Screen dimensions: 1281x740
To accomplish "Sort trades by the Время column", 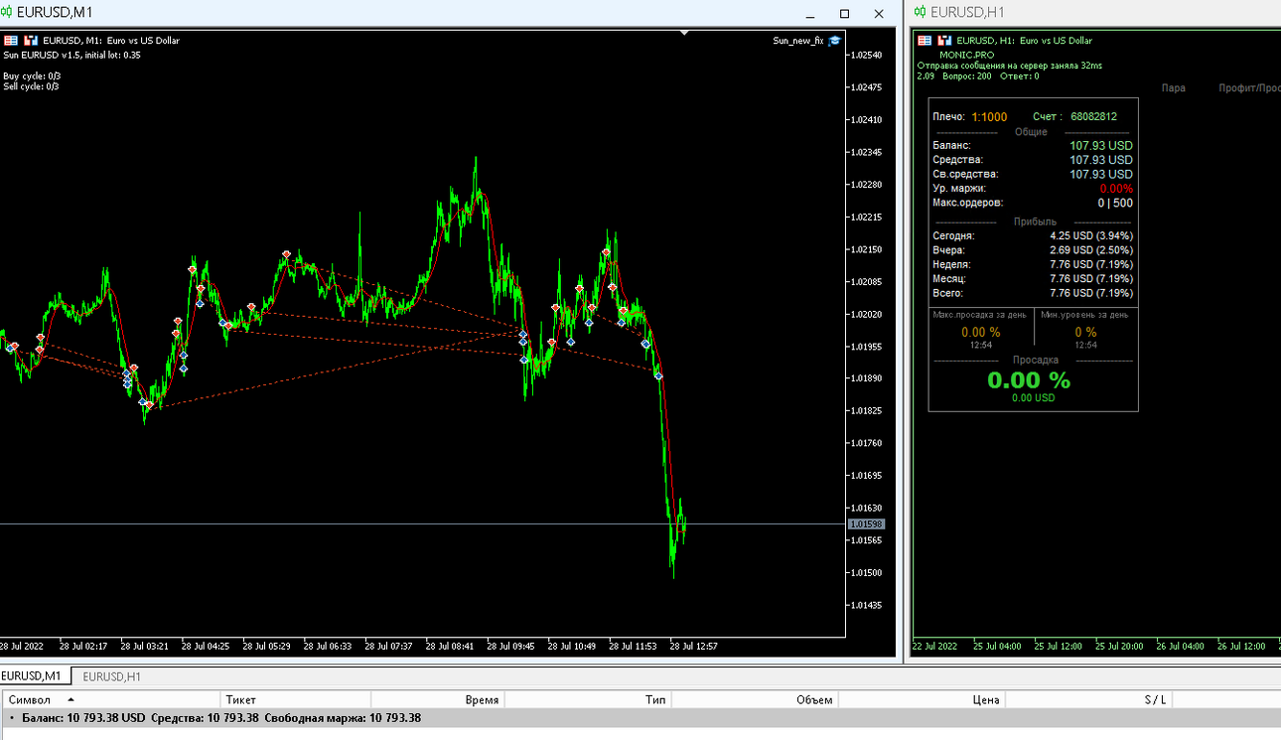I will 438,699.
